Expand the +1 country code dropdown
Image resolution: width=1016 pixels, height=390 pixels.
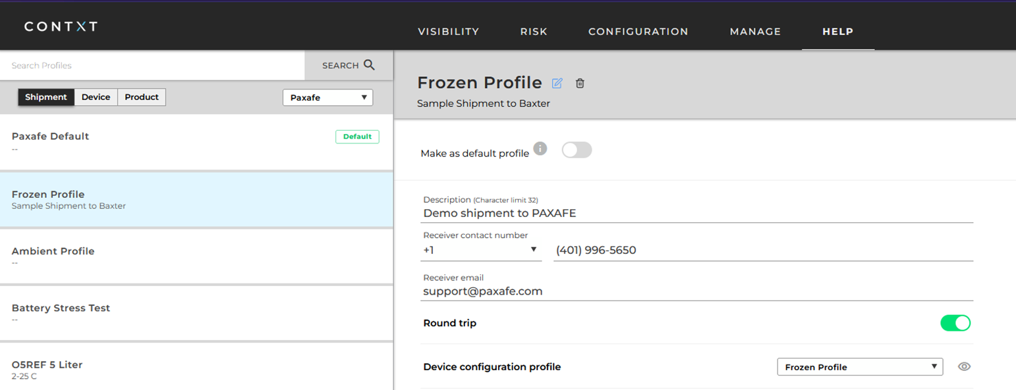point(482,250)
